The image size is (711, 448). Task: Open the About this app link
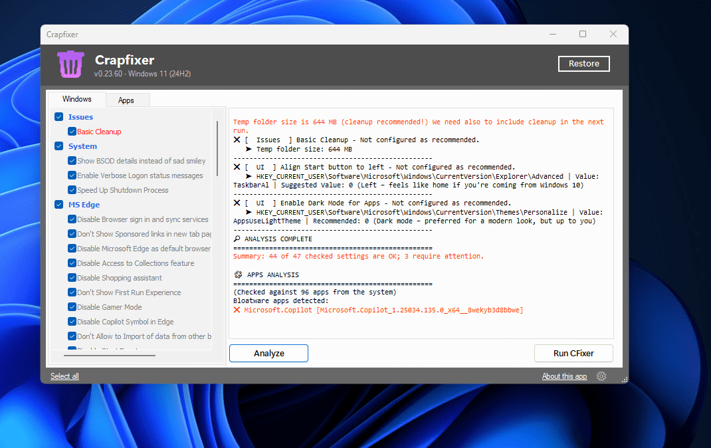[x=564, y=376]
